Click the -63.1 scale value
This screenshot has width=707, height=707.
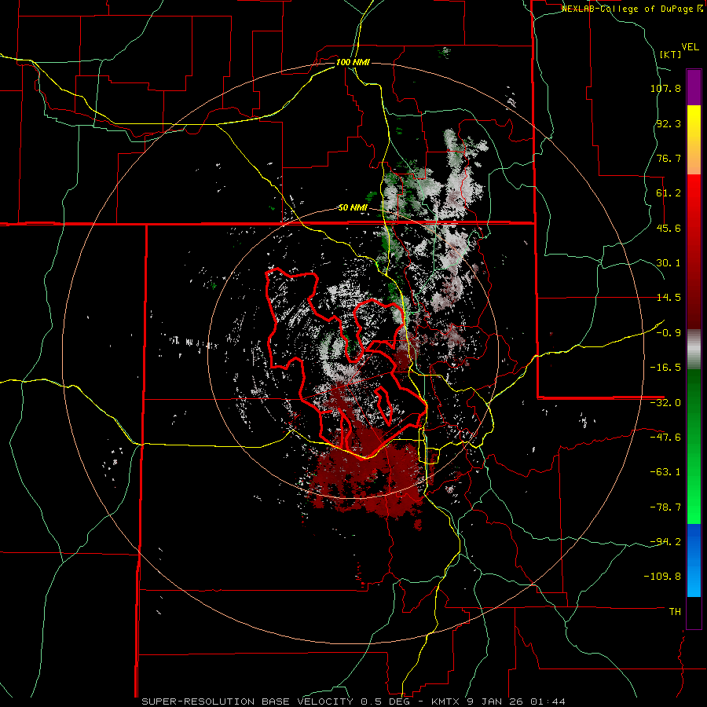click(x=665, y=472)
